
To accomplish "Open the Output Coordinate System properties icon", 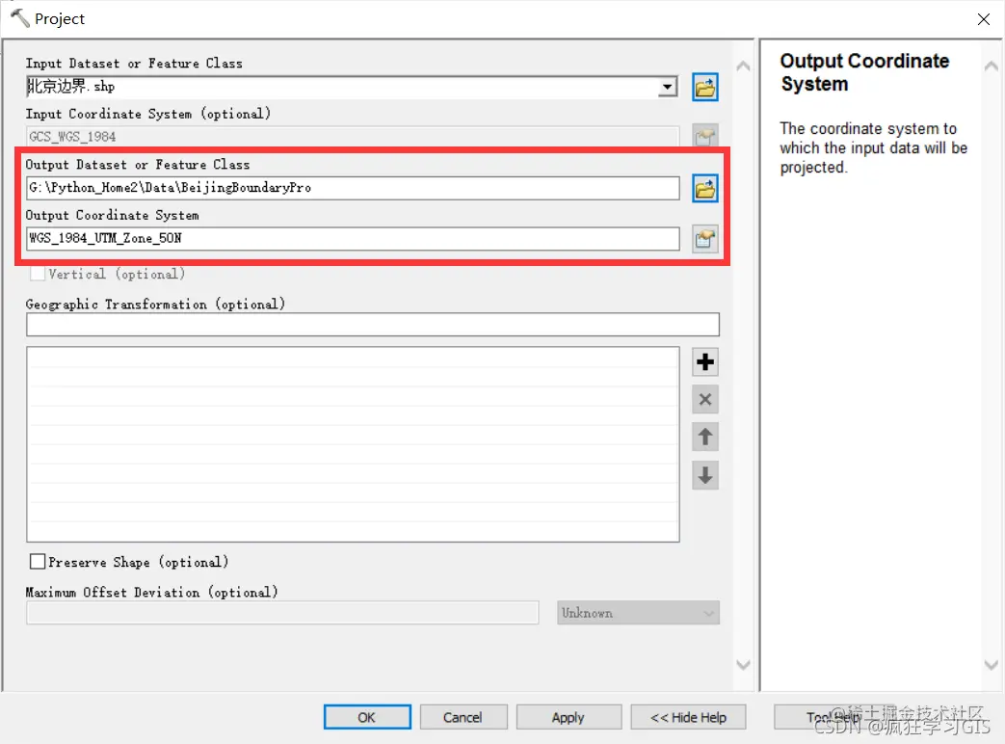I will pos(704,239).
